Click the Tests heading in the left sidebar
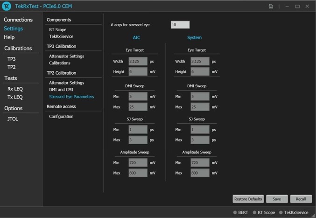Image resolution: width=316 pixels, height=218 pixels. click(11, 78)
